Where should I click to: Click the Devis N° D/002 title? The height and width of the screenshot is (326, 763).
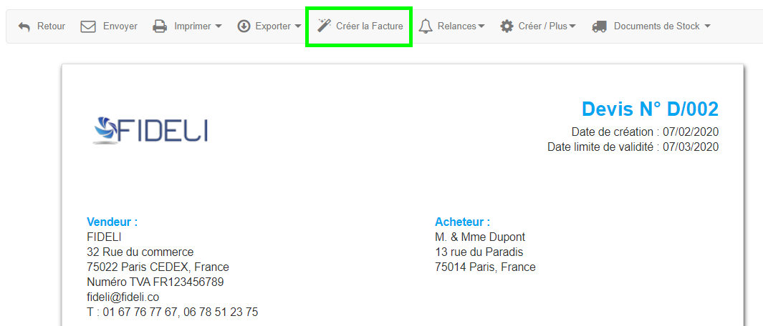[650, 109]
